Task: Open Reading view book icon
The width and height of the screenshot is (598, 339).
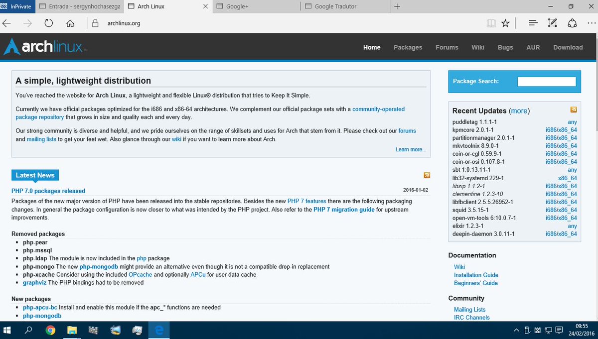Action: (x=491, y=23)
